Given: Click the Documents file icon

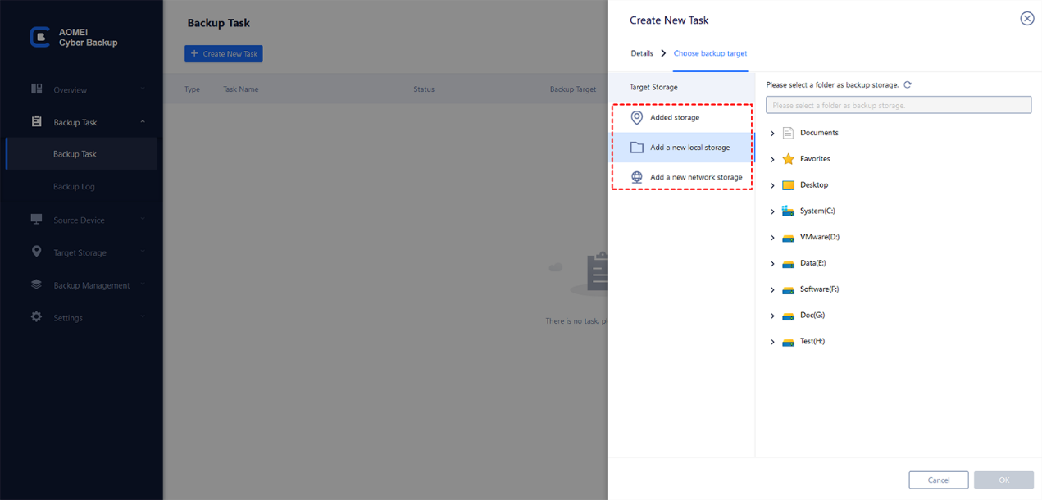Looking at the screenshot, I should [788, 133].
